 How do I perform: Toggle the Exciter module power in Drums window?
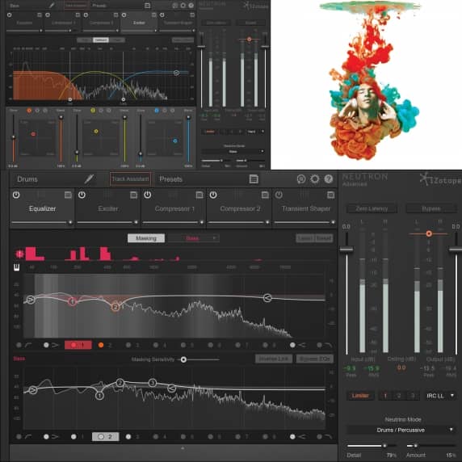(x=82, y=195)
